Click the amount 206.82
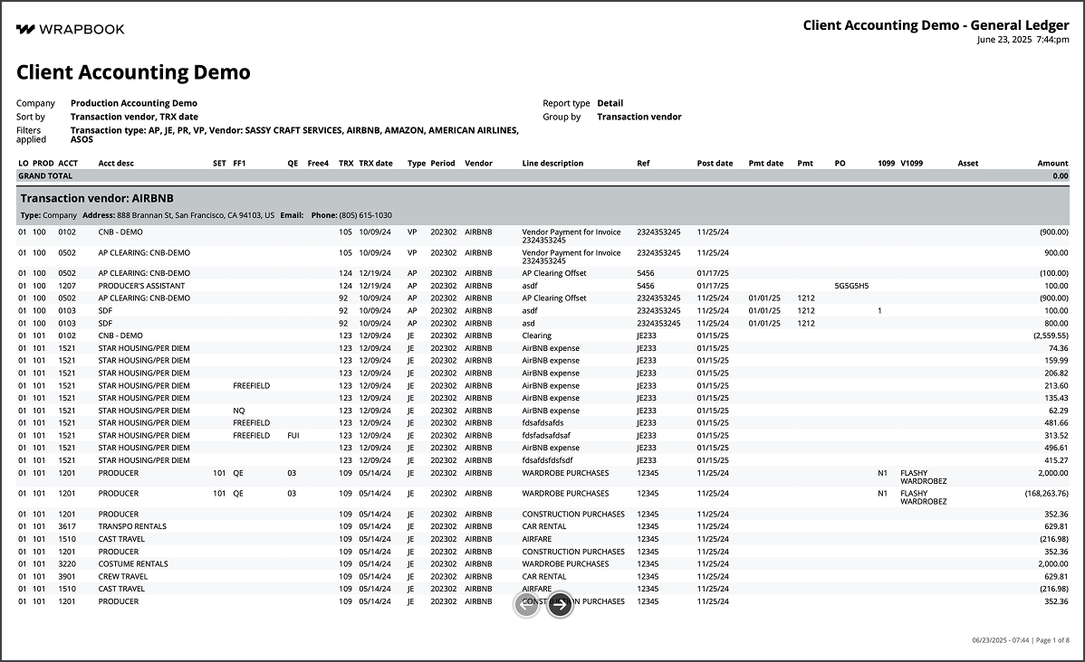The width and height of the screenshot is (1085, 662). [x=1056, y=374]
